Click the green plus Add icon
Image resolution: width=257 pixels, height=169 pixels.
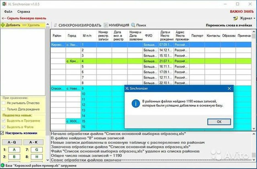pyautogui.click(x=3, y=25)
